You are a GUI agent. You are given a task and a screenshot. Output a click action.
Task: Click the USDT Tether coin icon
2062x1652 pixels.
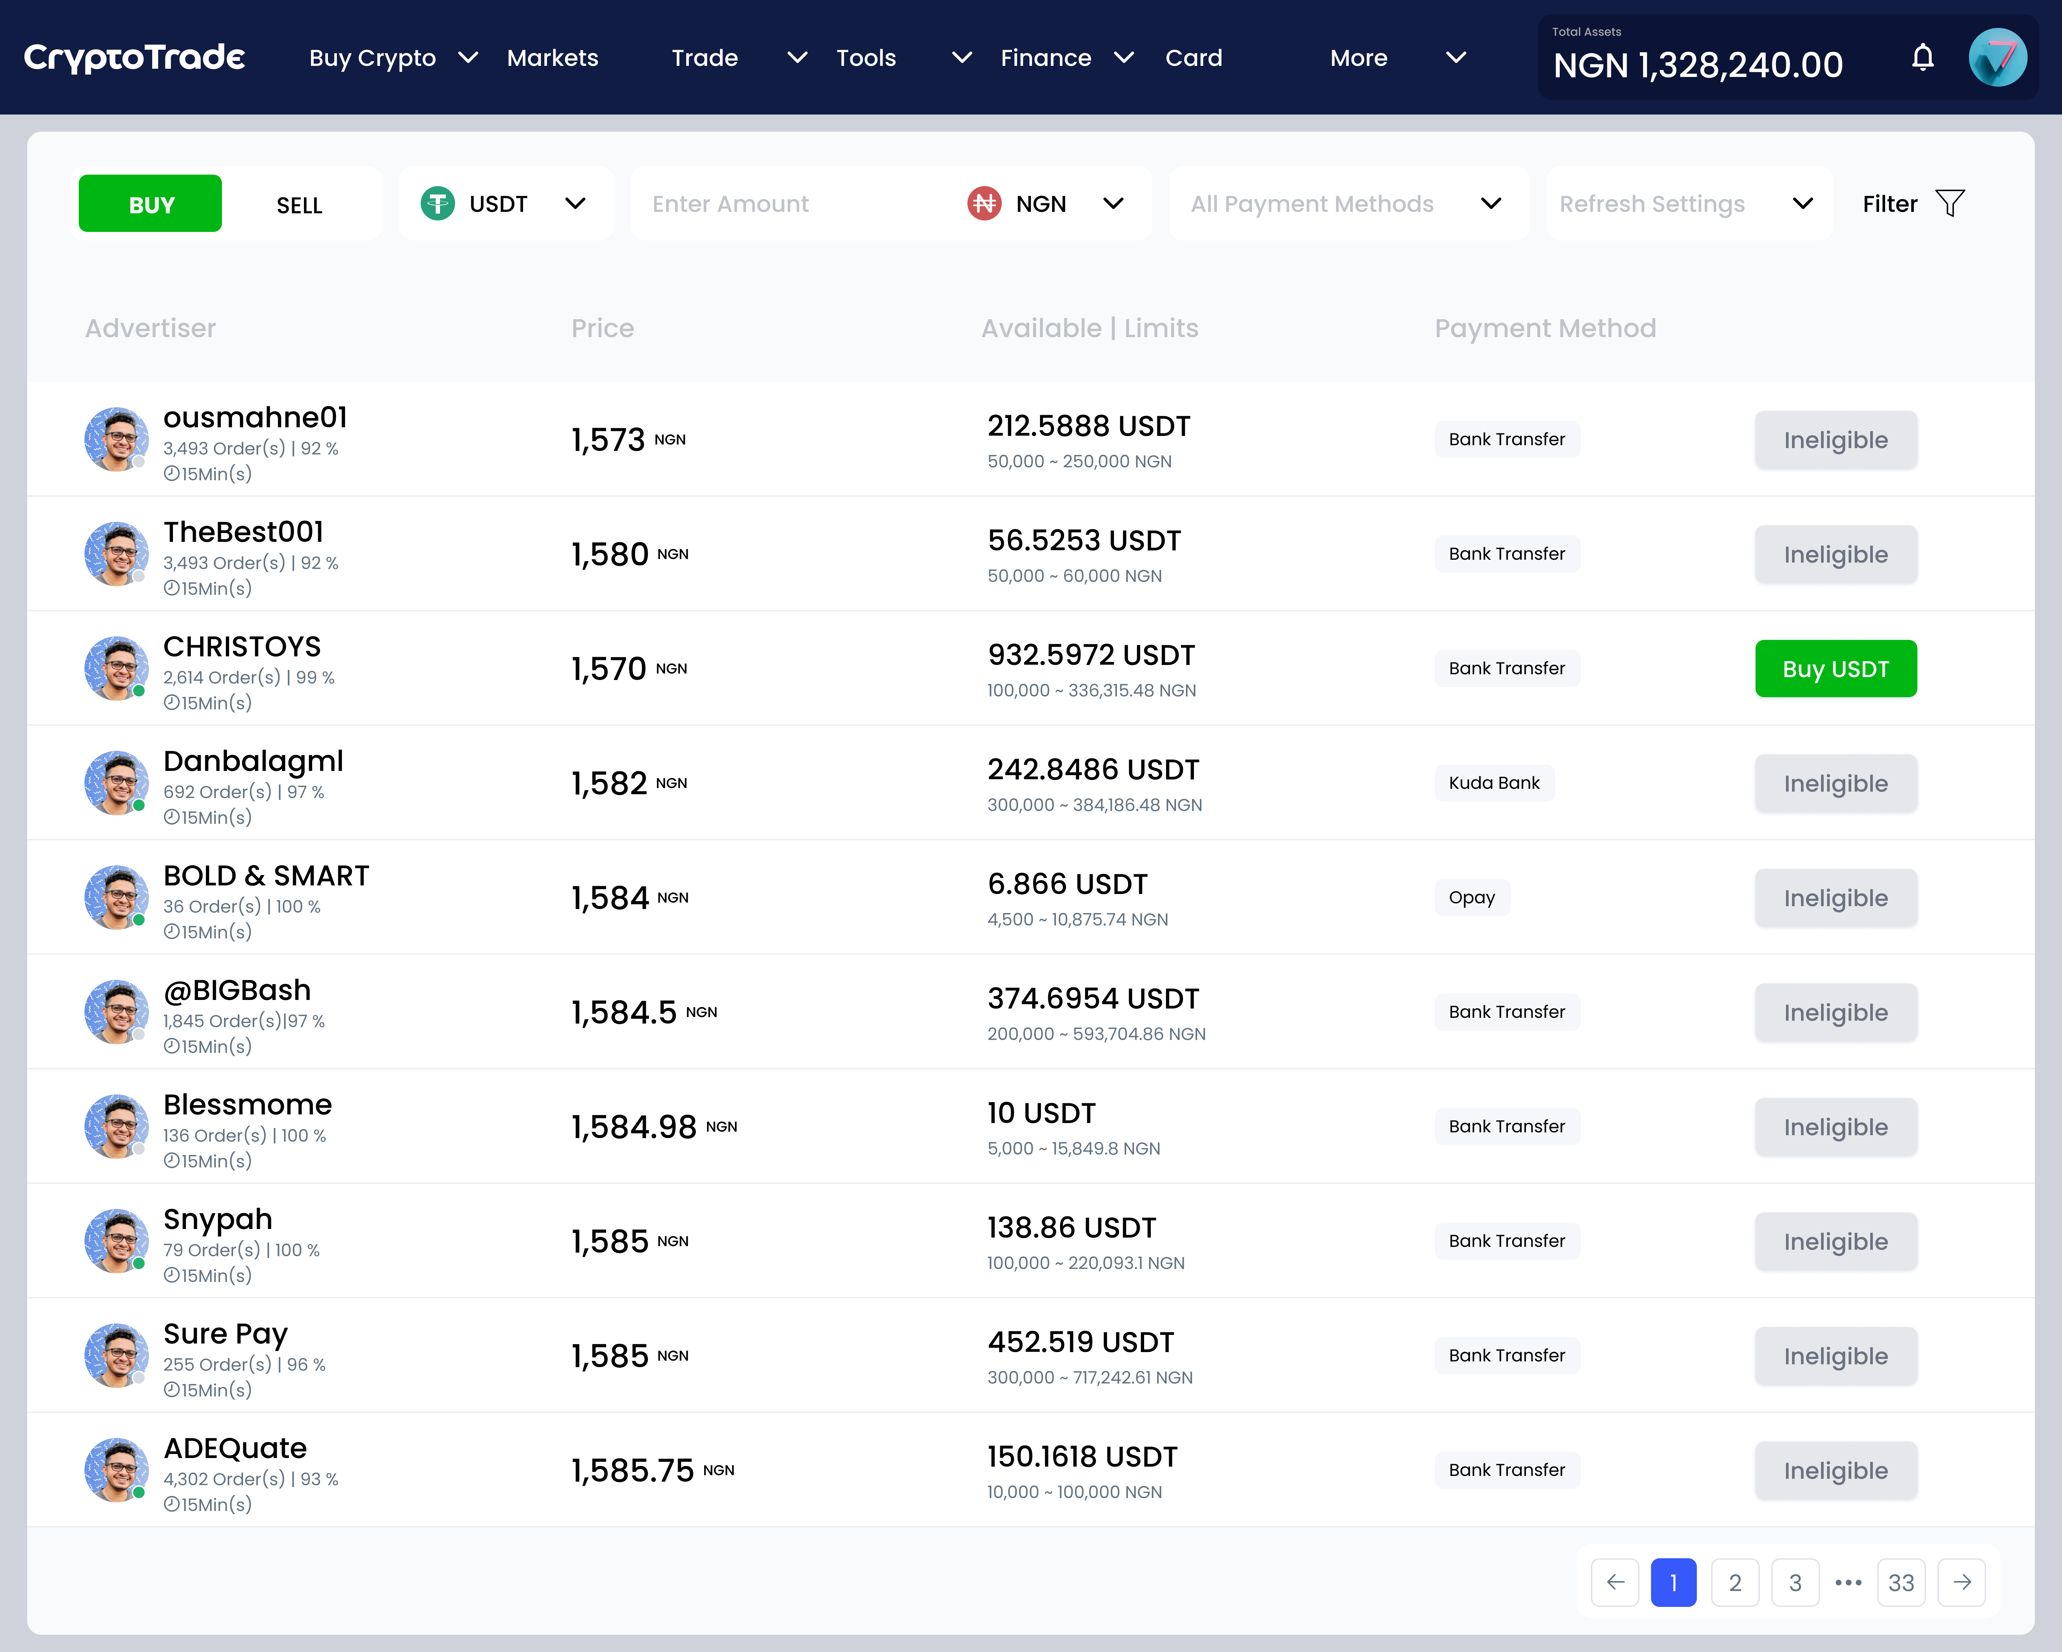click(438, 204)
